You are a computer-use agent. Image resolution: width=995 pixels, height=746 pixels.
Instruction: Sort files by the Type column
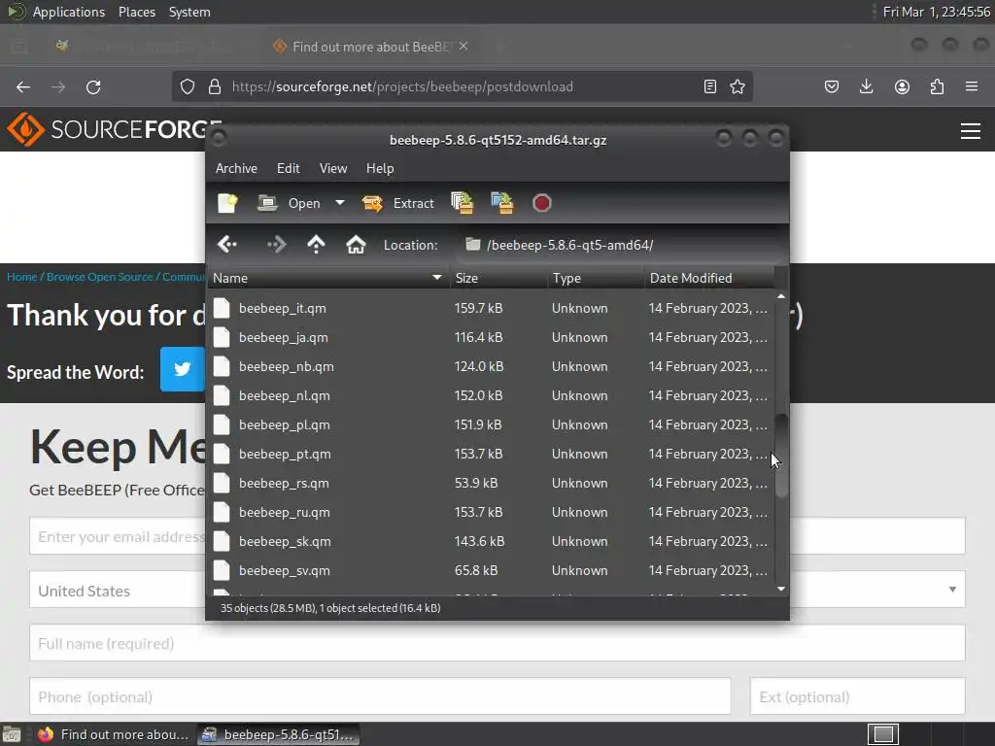coord(596,278)
